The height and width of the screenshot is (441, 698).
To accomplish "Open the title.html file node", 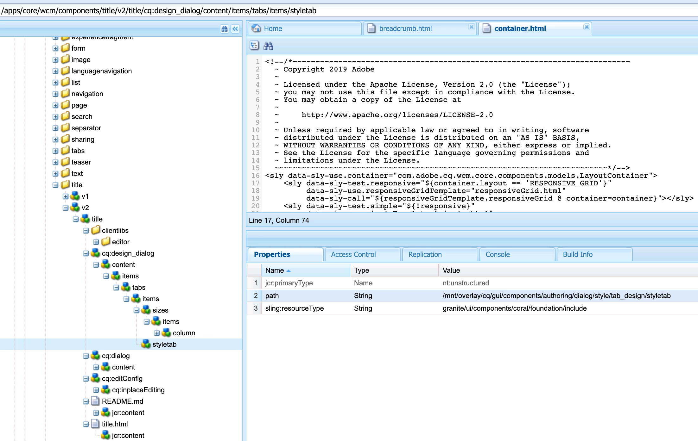I will [115, 424].
